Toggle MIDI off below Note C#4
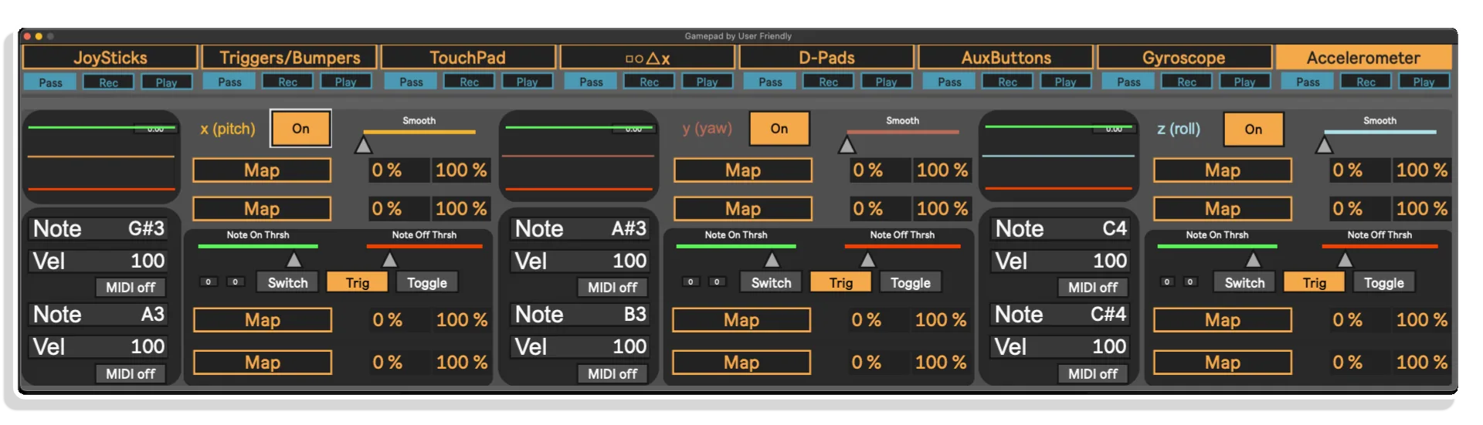This screenshot has height=425, width=1483. (1093, 374)
